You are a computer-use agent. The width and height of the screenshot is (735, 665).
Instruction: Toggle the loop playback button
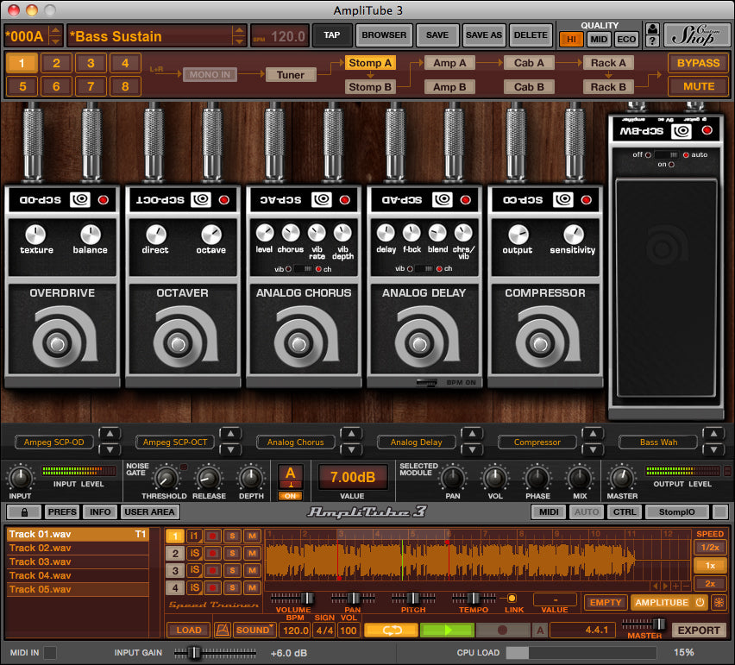coord(391,630)
